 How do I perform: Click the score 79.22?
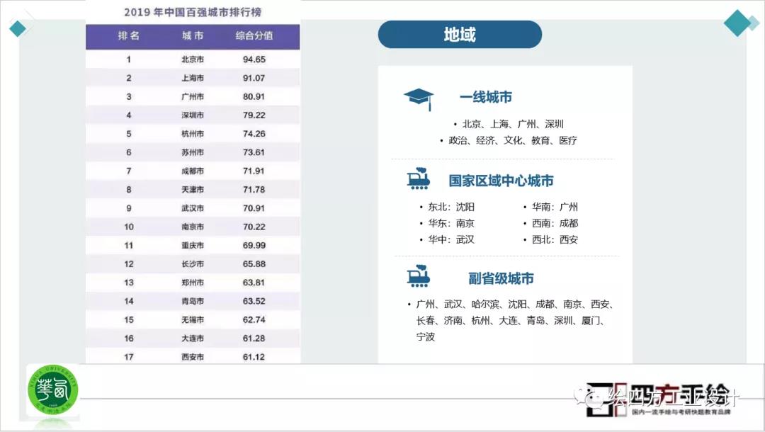tap(254, 115)
